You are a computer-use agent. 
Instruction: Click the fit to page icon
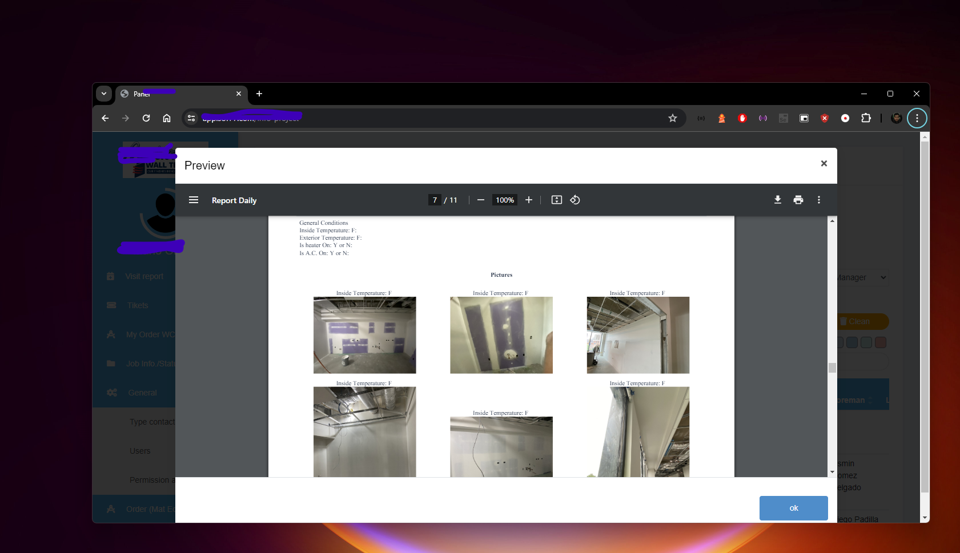click(556, 200)
